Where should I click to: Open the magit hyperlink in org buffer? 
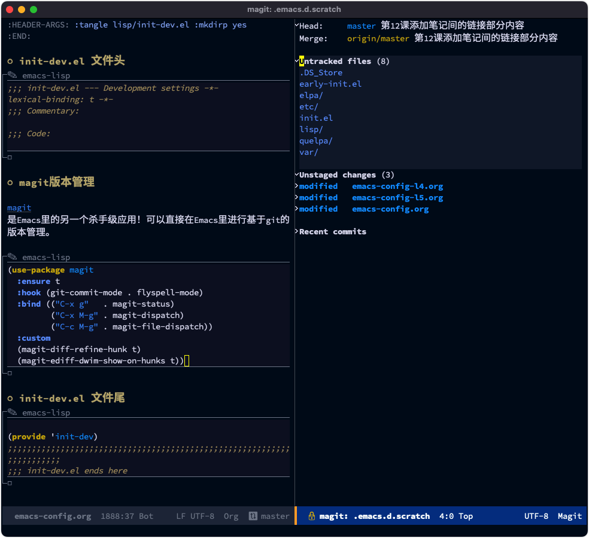click(19, 207)
